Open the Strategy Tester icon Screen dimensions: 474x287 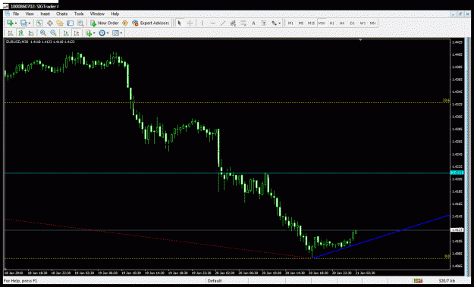coord(80,23)
